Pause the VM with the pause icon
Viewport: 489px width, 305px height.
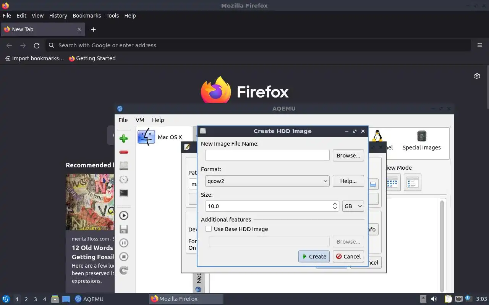(x=123, y=243)
